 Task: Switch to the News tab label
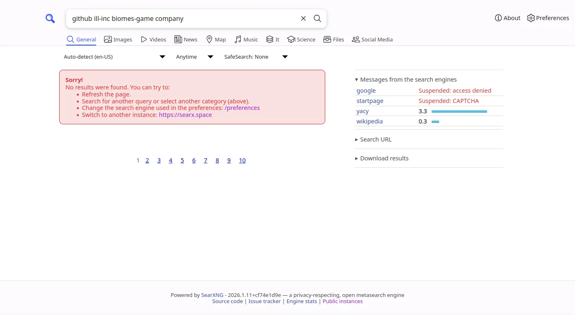(191, 39)
